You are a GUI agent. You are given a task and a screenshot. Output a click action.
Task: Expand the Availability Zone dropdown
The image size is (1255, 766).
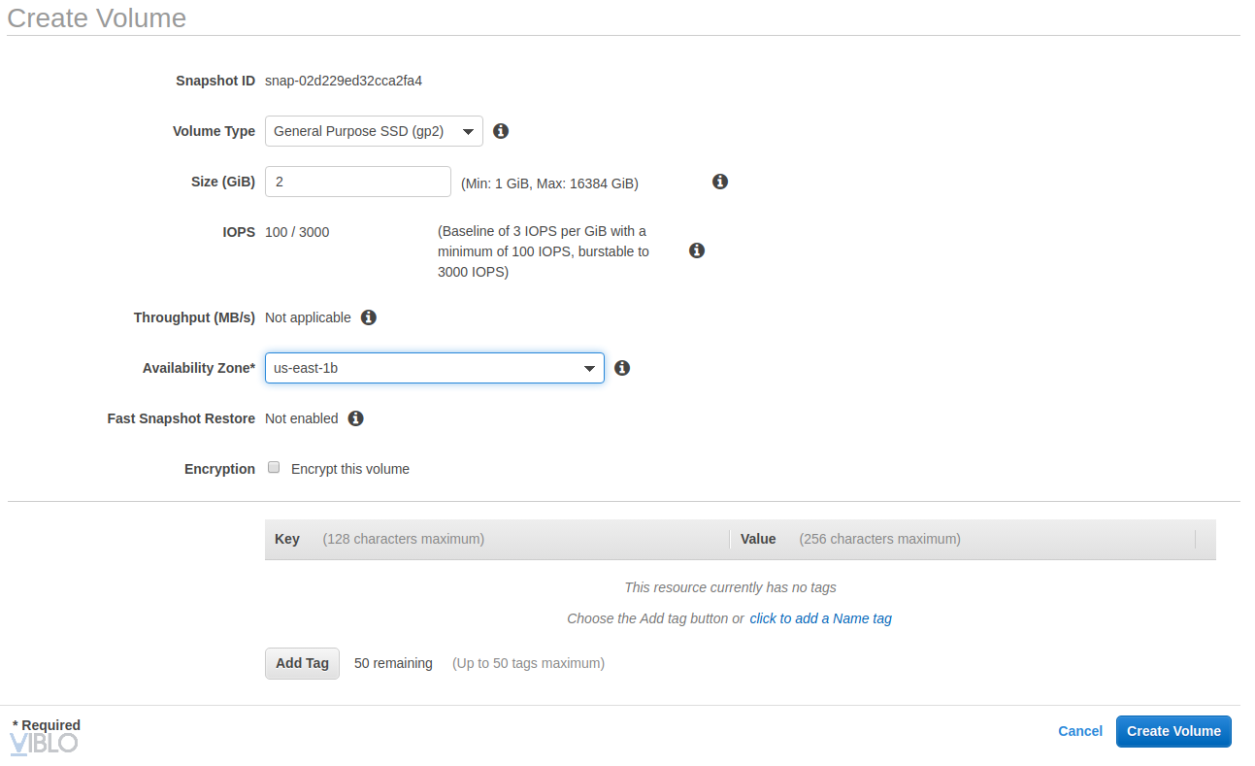434,368
